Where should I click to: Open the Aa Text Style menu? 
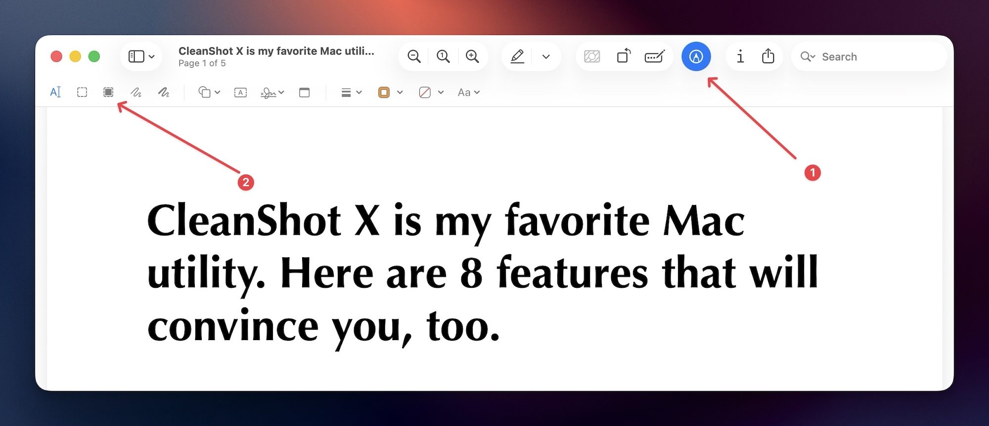(469, 92)
